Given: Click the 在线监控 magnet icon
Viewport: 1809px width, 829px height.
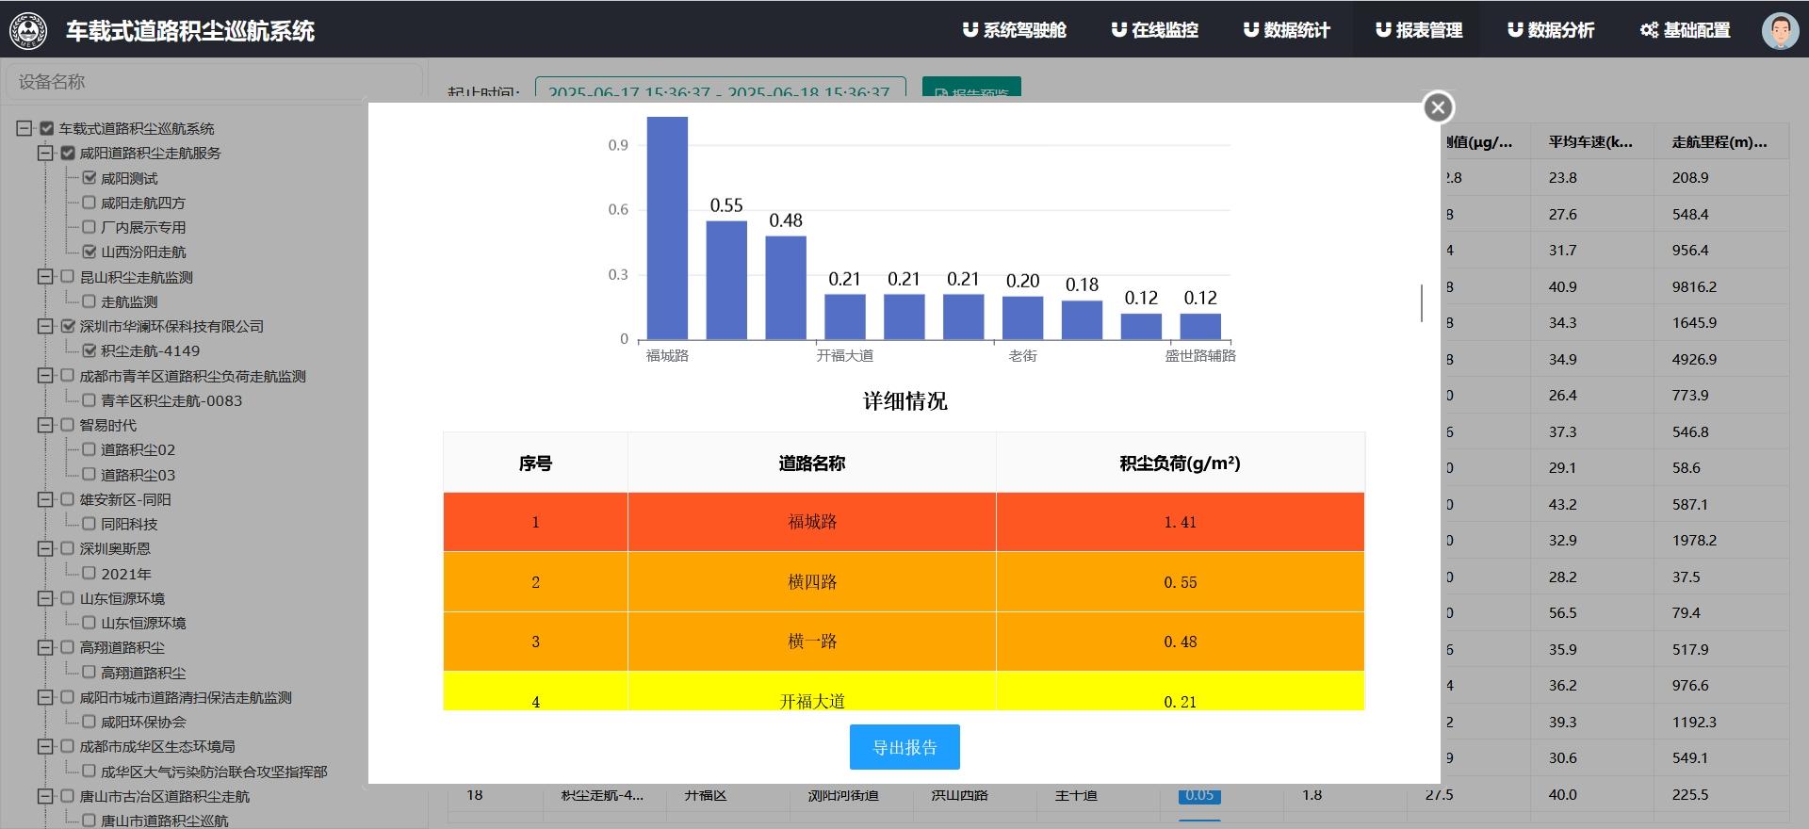Looking at the screenshot, I should coord(1118,30).
